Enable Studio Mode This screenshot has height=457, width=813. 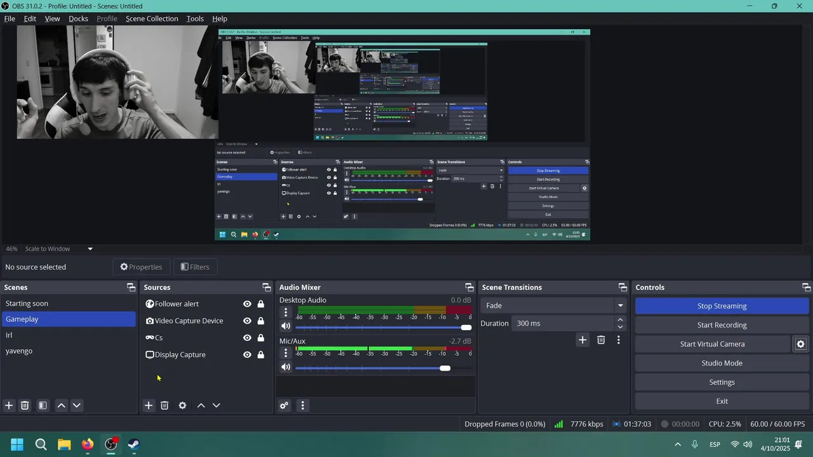click(722, 363)
